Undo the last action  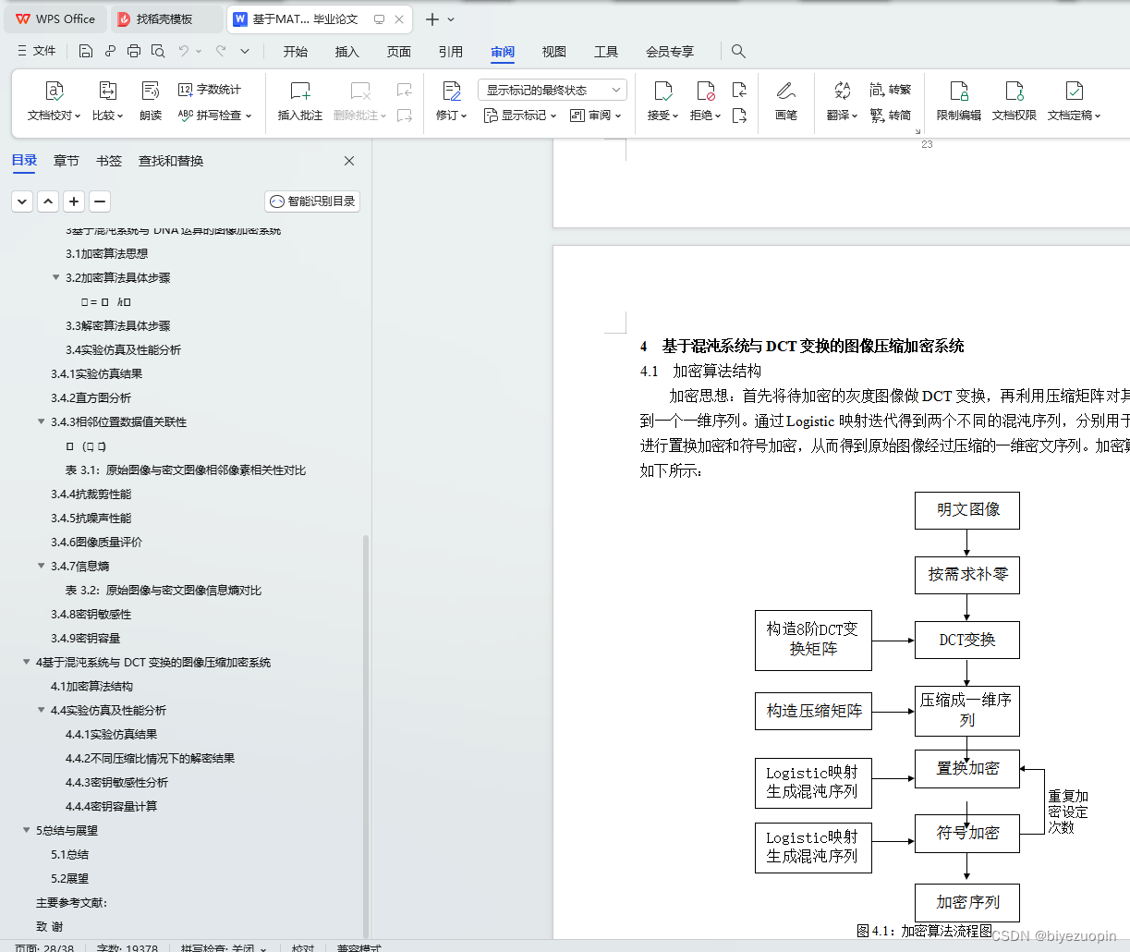184,51
